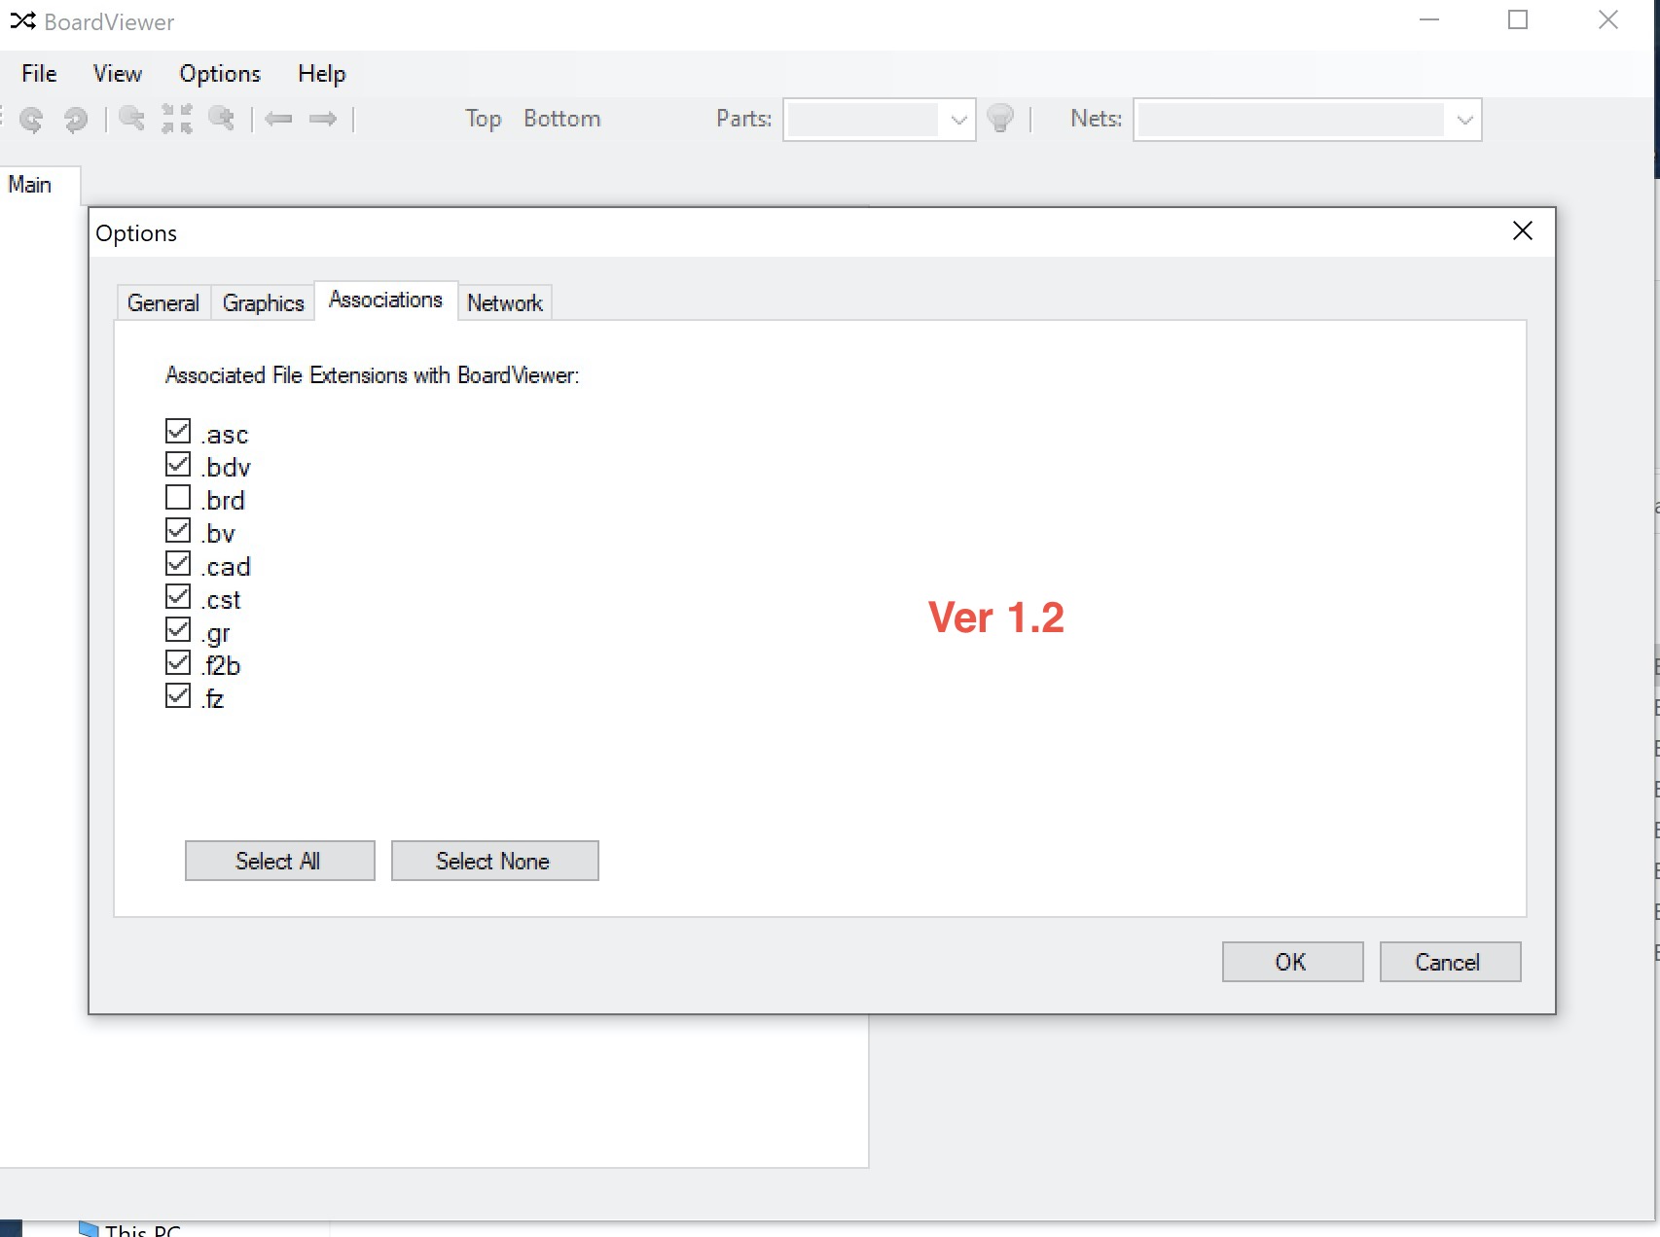Viewport: 1660px width, 1237px height.
Task: Open the Help menu
Action: pos(321,74)
